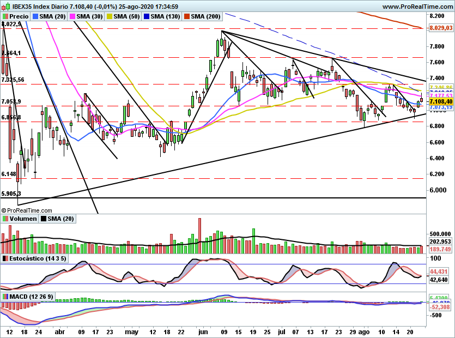Viewport: 455px width, 338px height.
Task: Click the Precio legend button
Action: click(16, 16)
